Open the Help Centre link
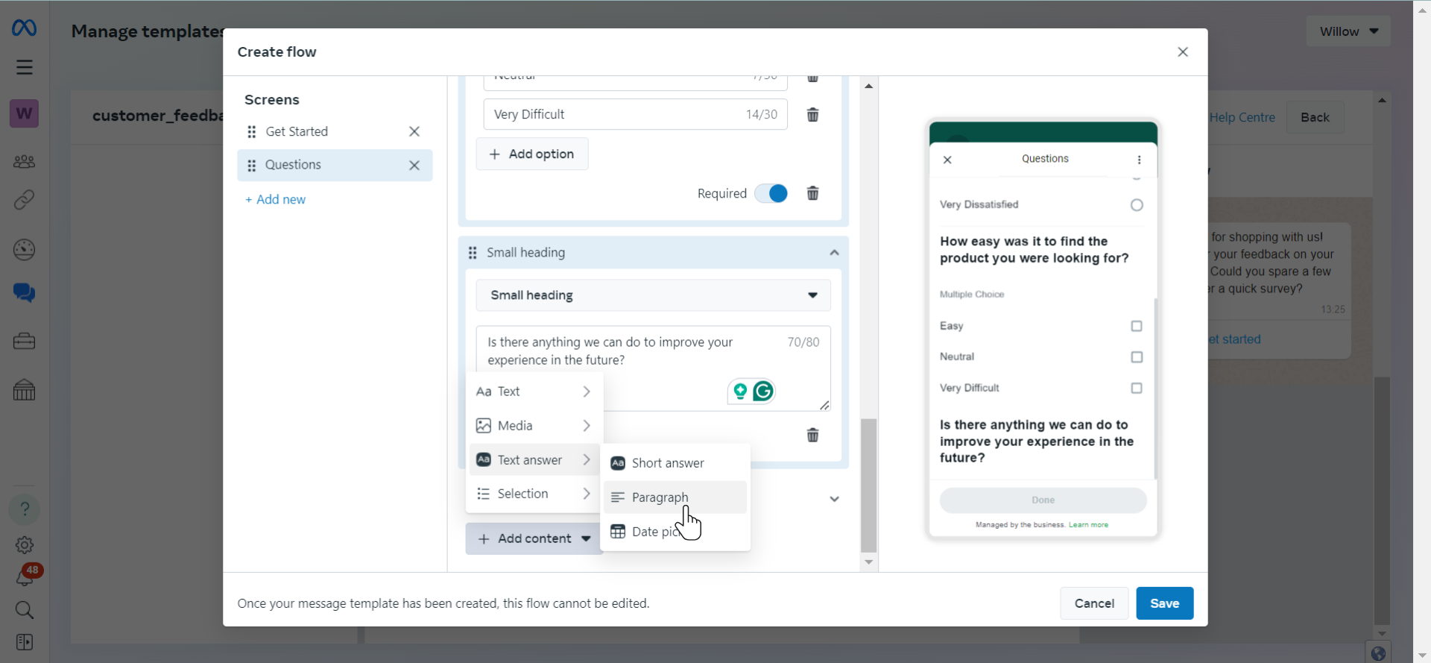 (1242, 117)
